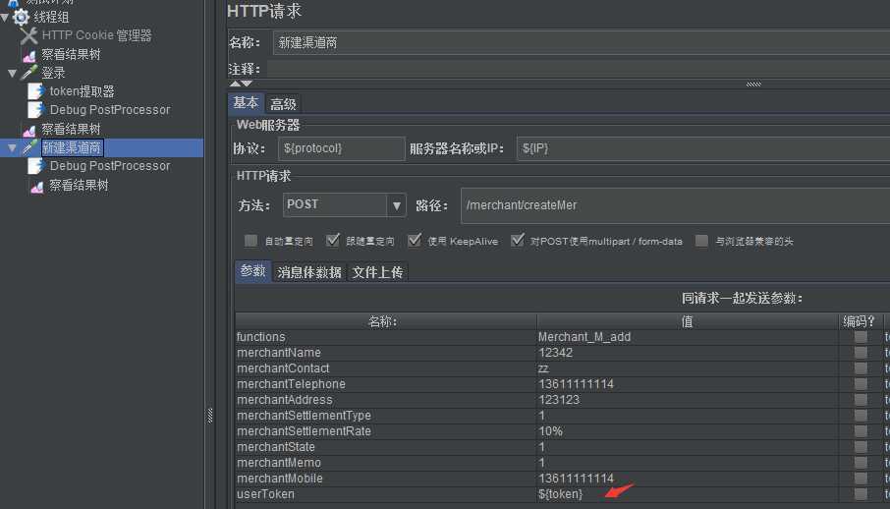Click the 察看结果树 icon right below HTTP Cookie 管理器
The width and height of the screenshot is (890, 509).
pos(29,55)
